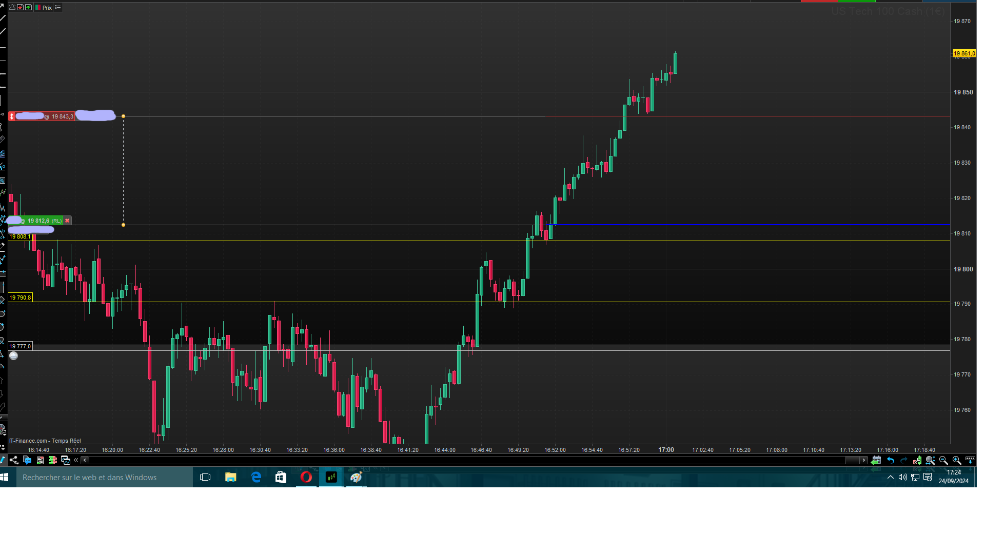This screenshot has height=554, width=985.
Task: Open the share chart dropdown icon
Action: coord(14,461)
